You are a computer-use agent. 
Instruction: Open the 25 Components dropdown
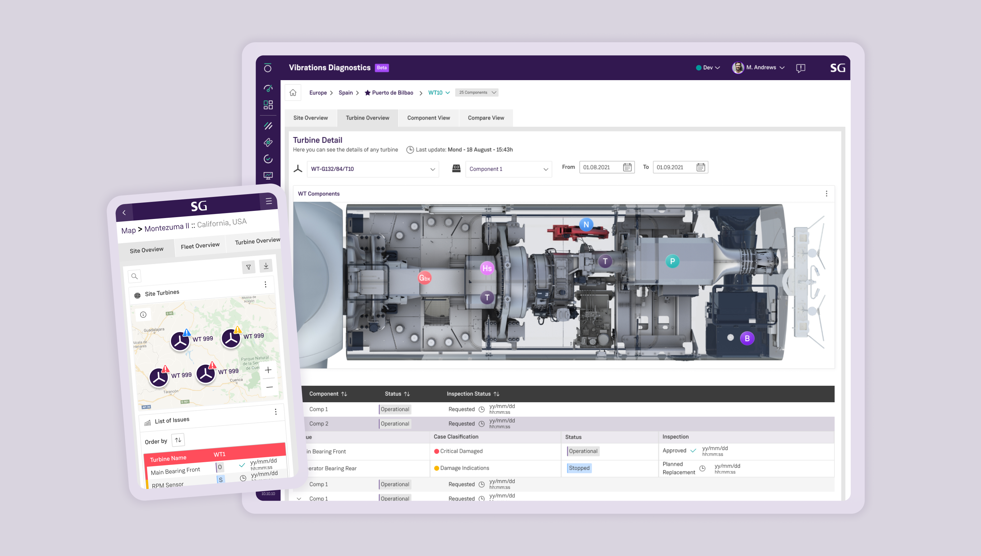click(x=477, y=93)
